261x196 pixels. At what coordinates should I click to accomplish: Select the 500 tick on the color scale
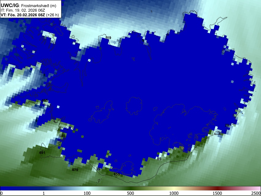130,193
